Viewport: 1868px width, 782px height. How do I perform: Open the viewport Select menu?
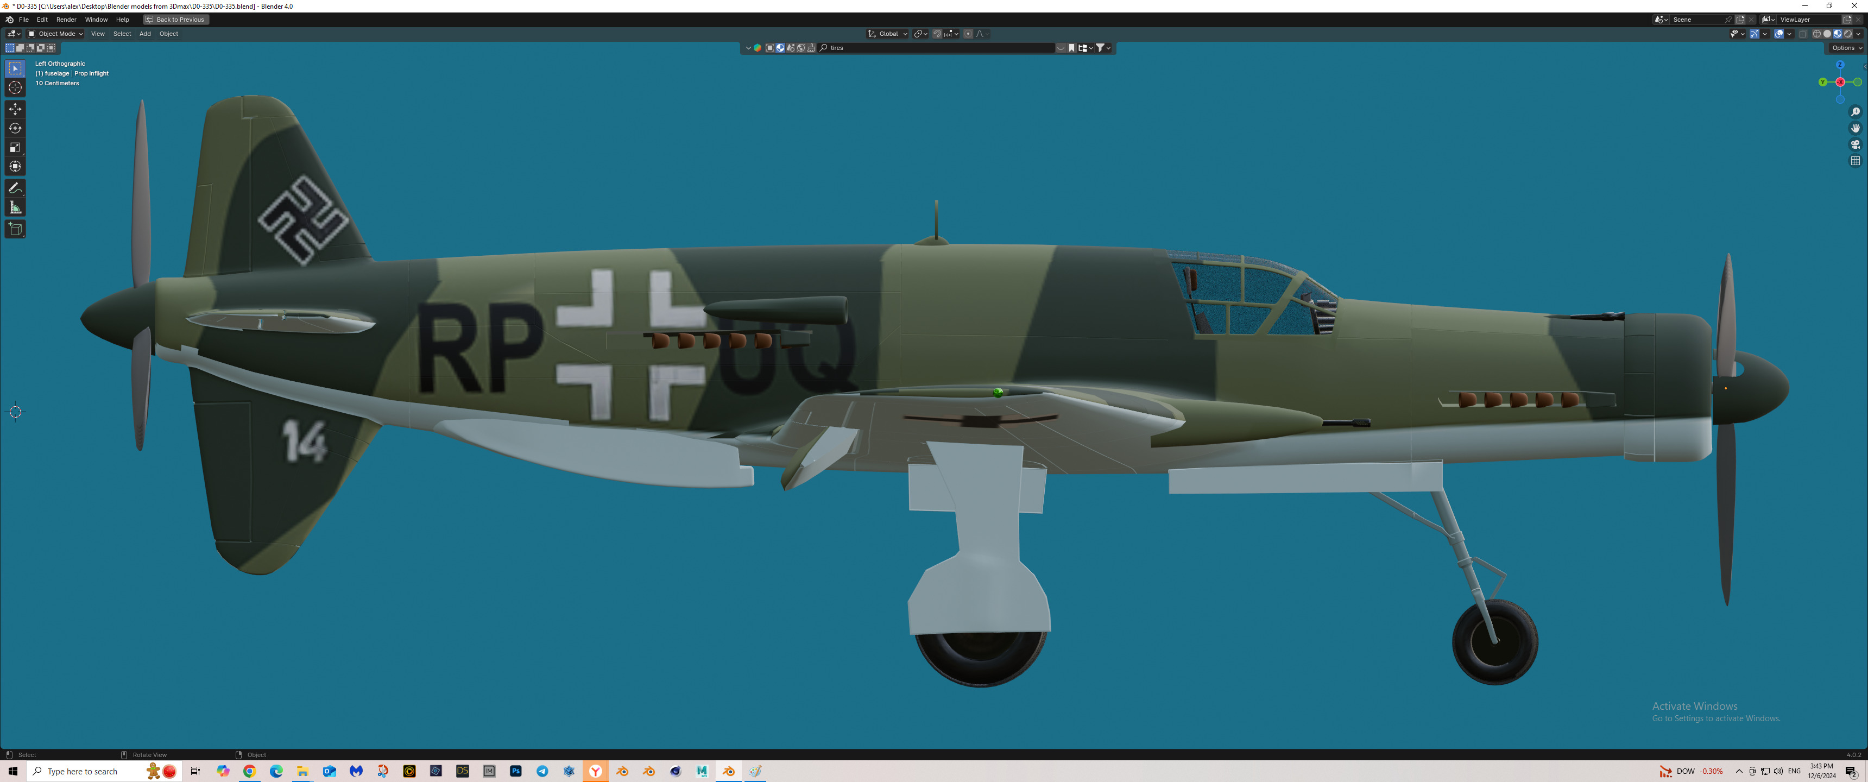[x=122, y=34]
